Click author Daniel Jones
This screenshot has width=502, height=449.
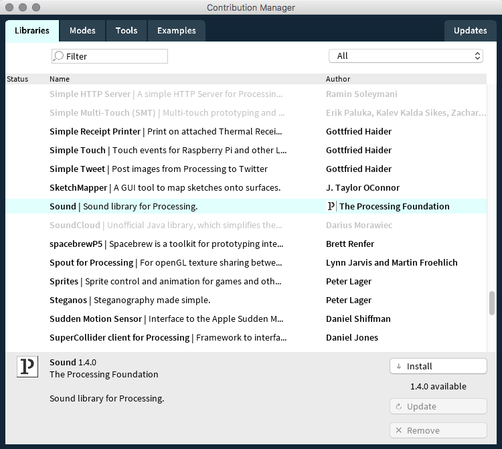point(352,337)
